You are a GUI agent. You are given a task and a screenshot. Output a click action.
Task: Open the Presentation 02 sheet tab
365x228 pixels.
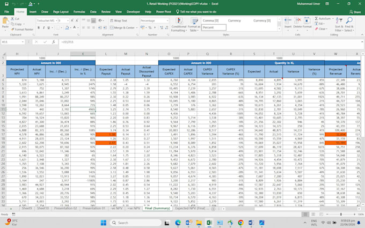click(65, 209)
